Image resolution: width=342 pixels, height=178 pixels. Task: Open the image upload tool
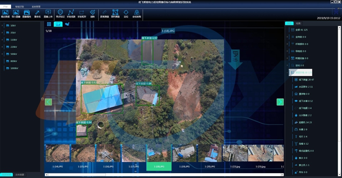tap(48, 12)
